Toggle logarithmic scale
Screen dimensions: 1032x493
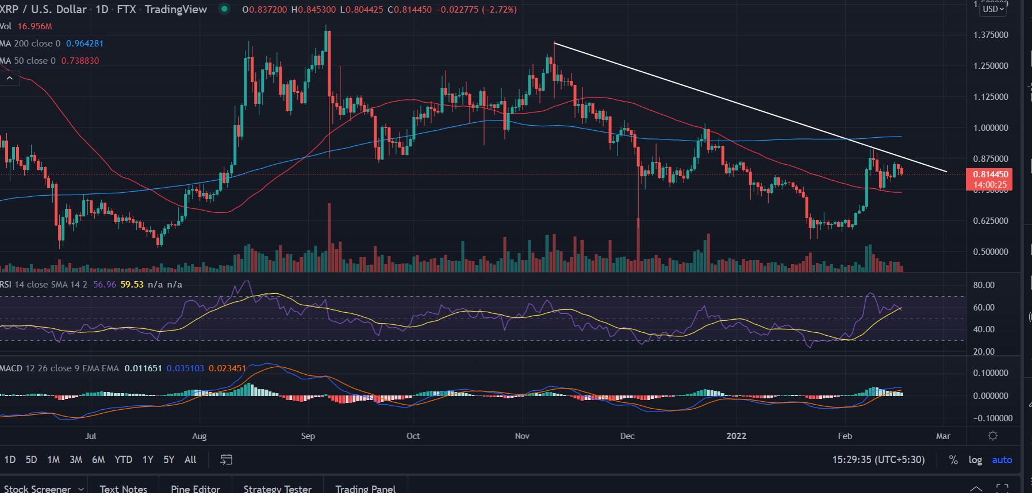pyautogui.click(x=975, y=460)
